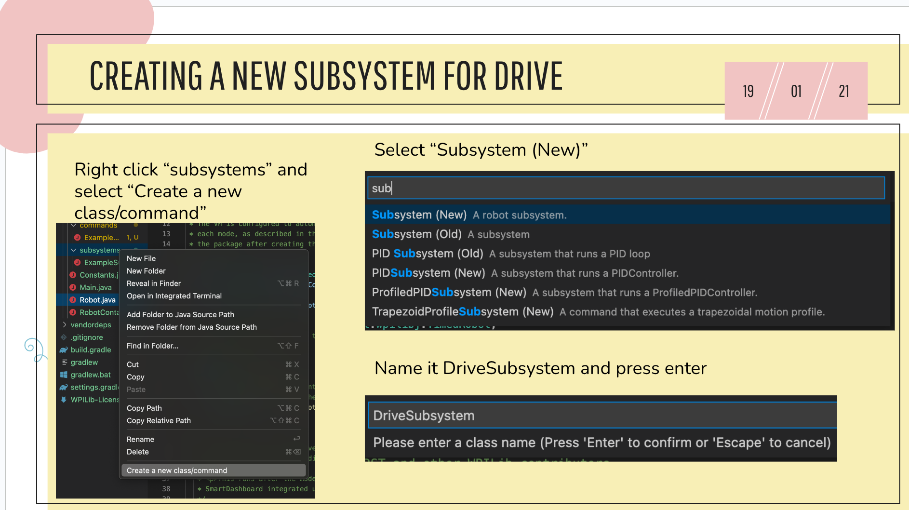This screenshot has height=510, width=909.
Task: Select "Subsystem (New)" from the picker list
Action: (x=419, y=215)
